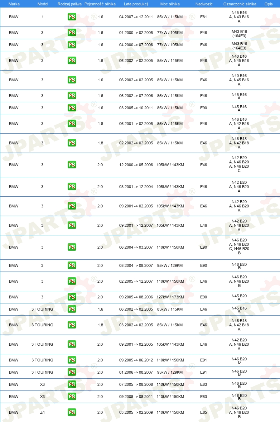Click the date 01.2006 -> 08.2007
The height and width of the screenshot is (422, 280).
coord(136,372)
